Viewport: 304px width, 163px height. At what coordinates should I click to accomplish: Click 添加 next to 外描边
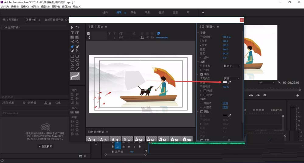point(225,107)
